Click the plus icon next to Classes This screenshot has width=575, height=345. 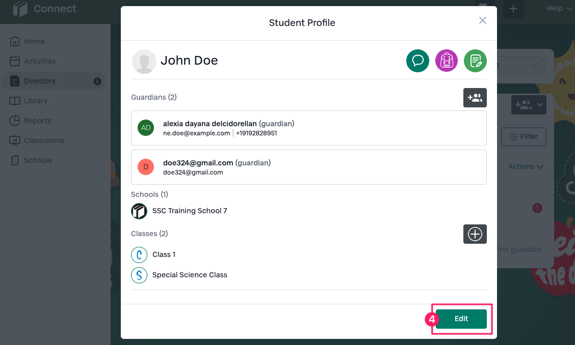(475, 234)
